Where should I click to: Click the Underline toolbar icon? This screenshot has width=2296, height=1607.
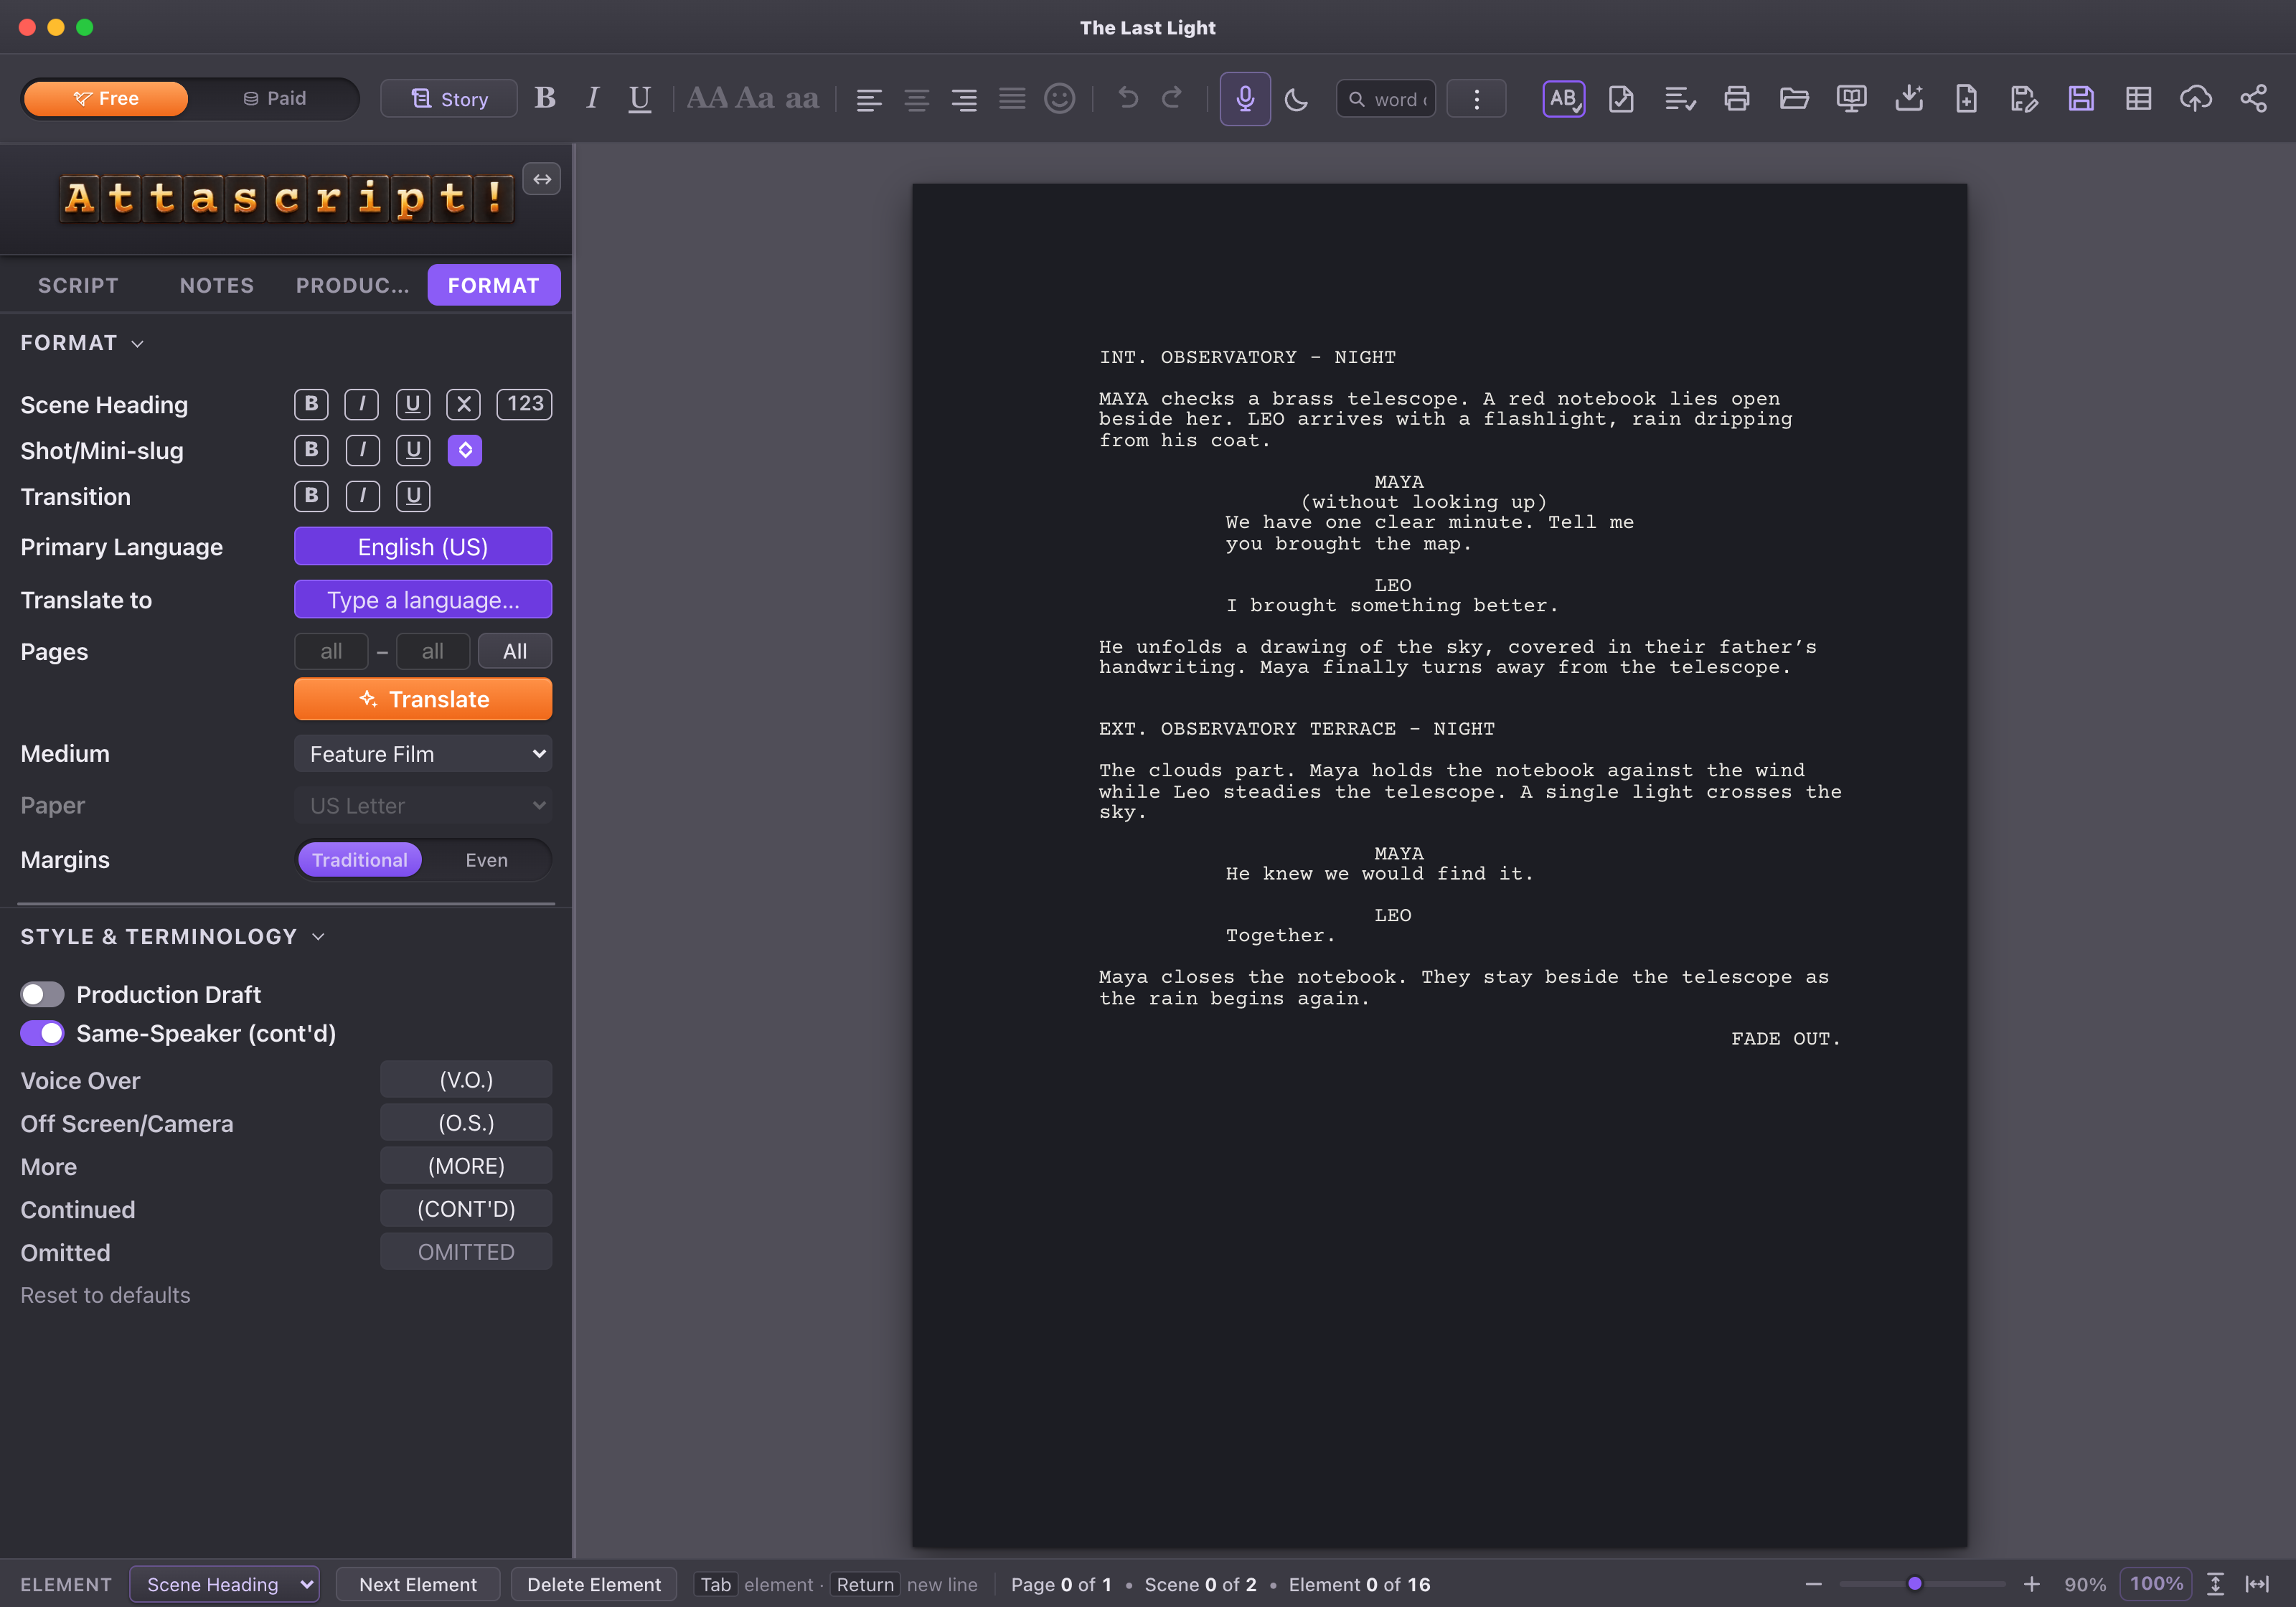pos(639,98)
